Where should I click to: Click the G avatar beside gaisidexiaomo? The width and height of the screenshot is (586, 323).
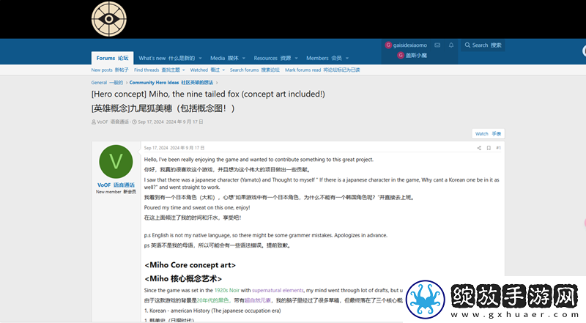pyautogui.click(x=388, y=45)
